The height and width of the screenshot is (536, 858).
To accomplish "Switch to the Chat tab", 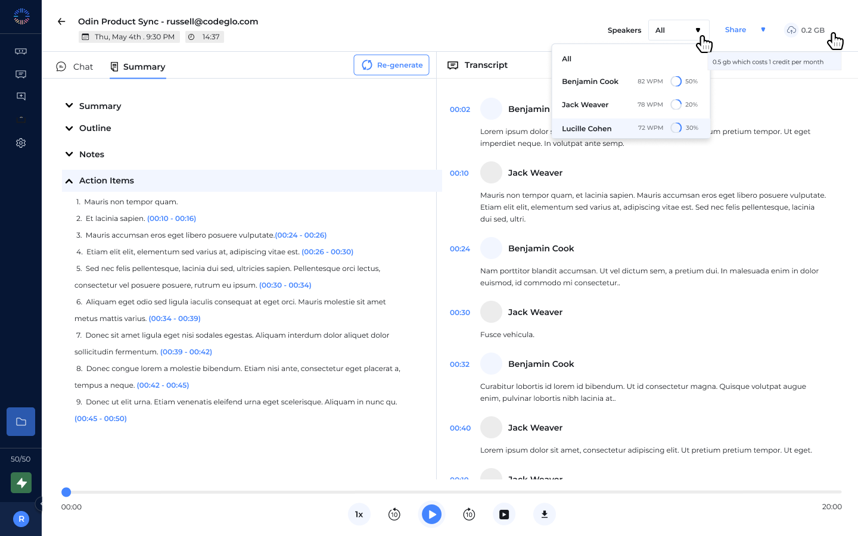I will (x=74, y=67).
